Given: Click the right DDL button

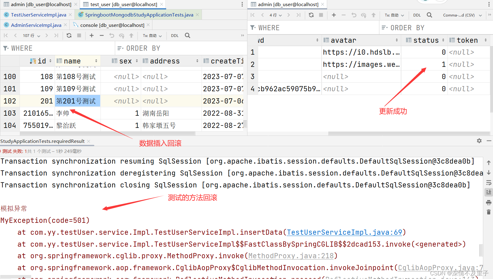Looking at the screenshot, I should pyautogui.click(x=417, y=15).
